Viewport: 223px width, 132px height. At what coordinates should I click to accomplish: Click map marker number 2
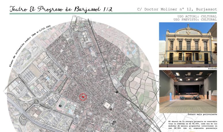tap(111, 109)
